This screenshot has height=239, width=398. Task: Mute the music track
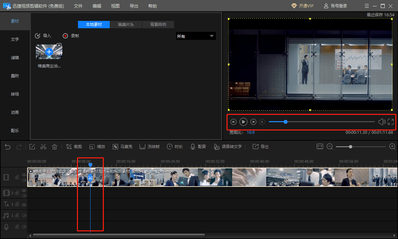[x=24, y=215]
